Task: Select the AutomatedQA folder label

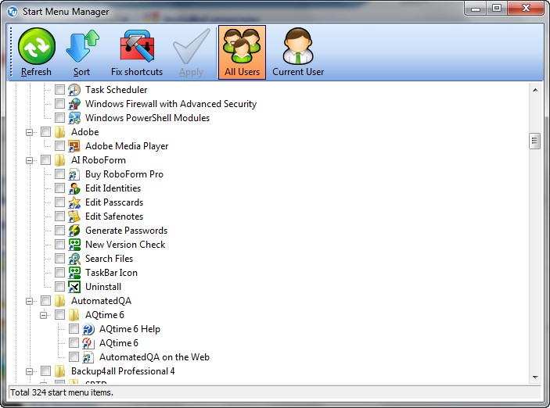Action: 101,301
